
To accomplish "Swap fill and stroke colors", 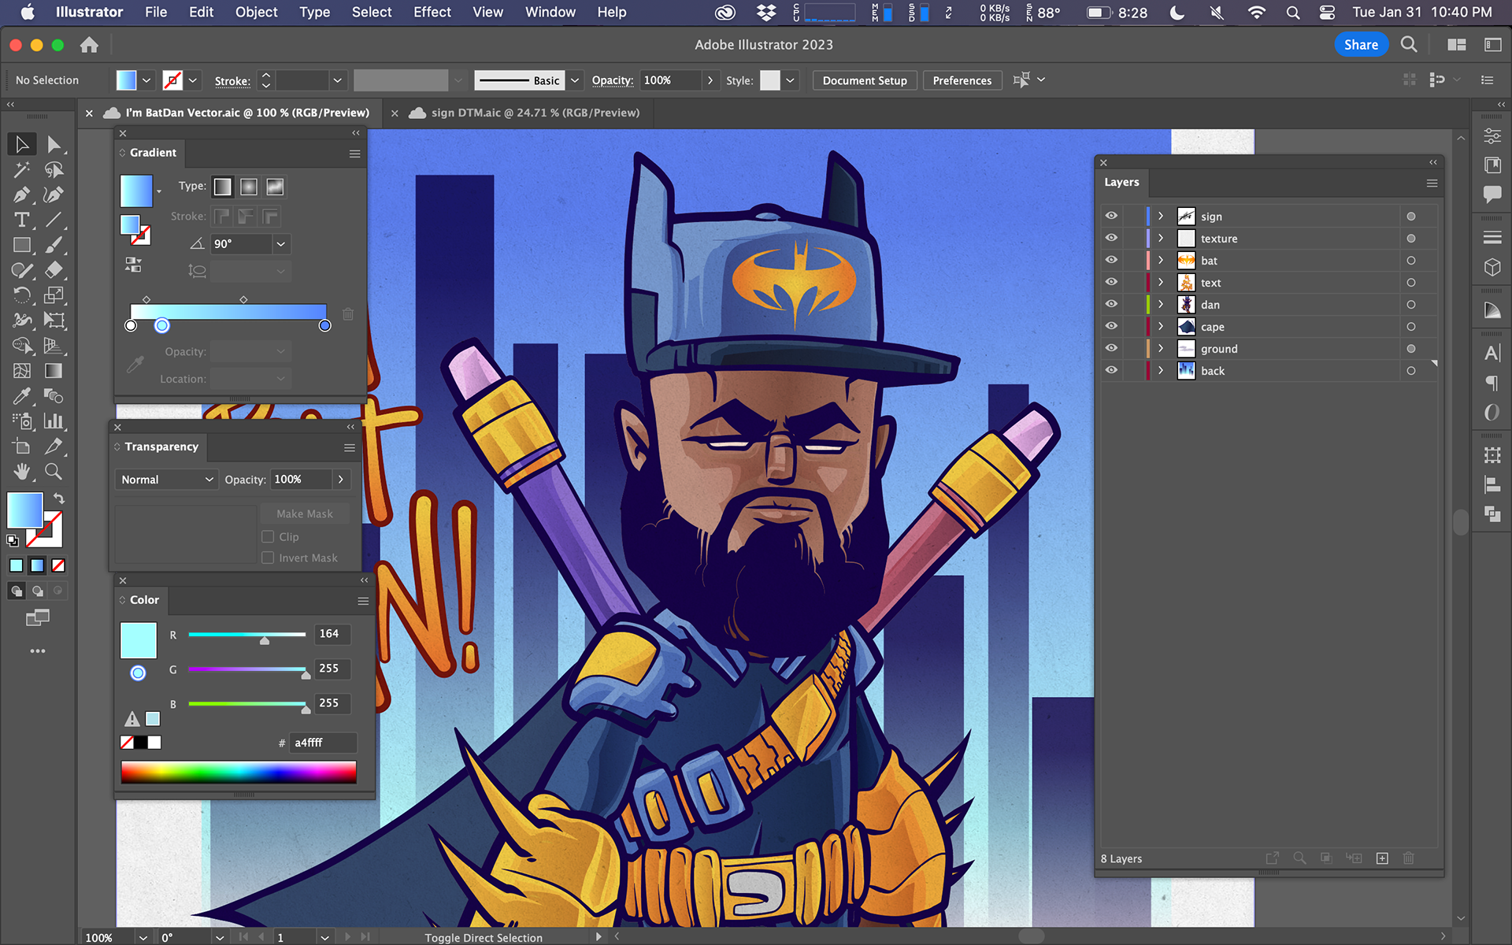I will pos(58,498).
